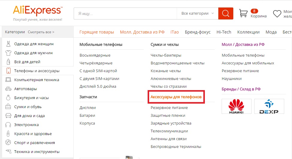This screenshot has height=159, width=292.
Task: Select Одежда для мужчин category
Action: pos(33,53)
